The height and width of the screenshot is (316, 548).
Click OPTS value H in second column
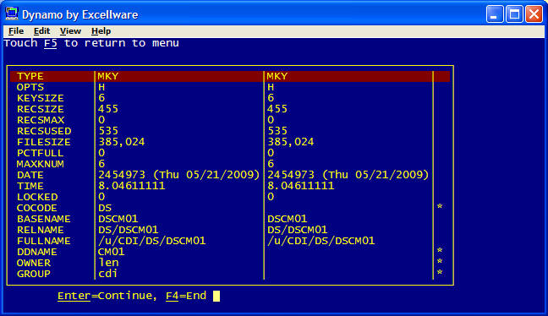pos(271,87)
